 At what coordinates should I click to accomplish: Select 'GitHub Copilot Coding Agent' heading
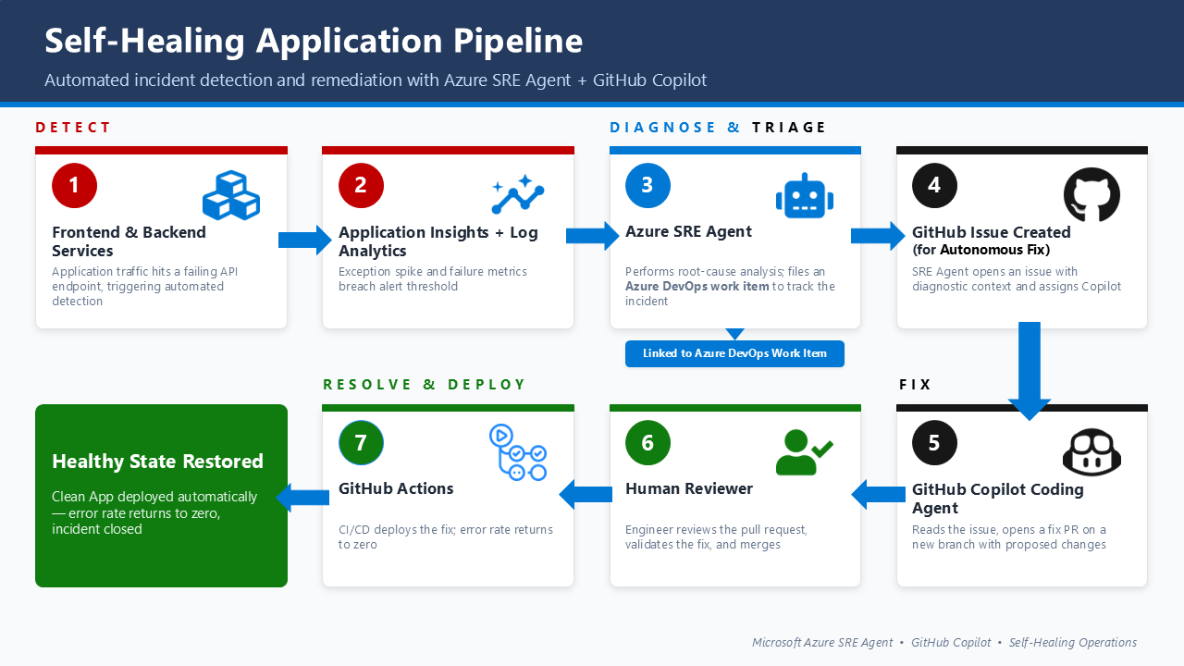(x=997, y=499)
